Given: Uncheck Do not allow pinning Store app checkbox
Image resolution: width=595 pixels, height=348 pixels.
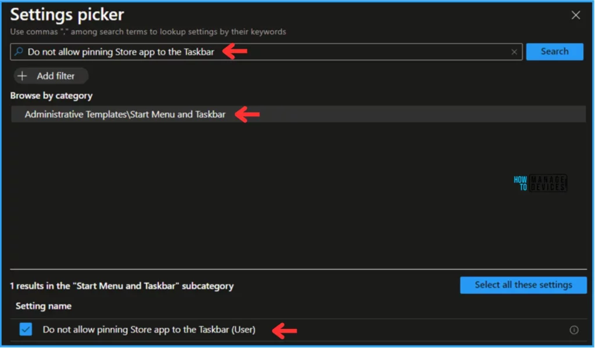Looking at the screenshot, I should click(x=26, y=330).
